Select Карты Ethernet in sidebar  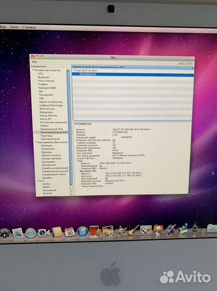click(48, 115)
